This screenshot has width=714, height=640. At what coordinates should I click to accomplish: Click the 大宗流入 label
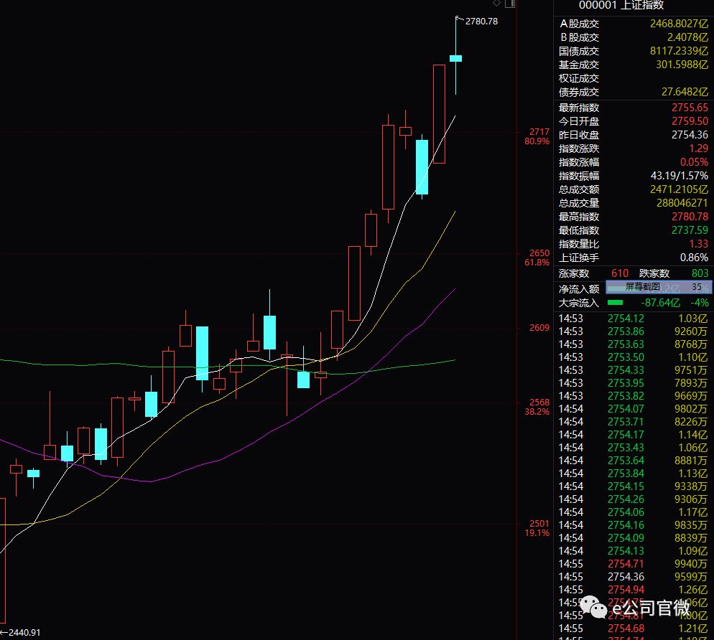click(579, 303)
